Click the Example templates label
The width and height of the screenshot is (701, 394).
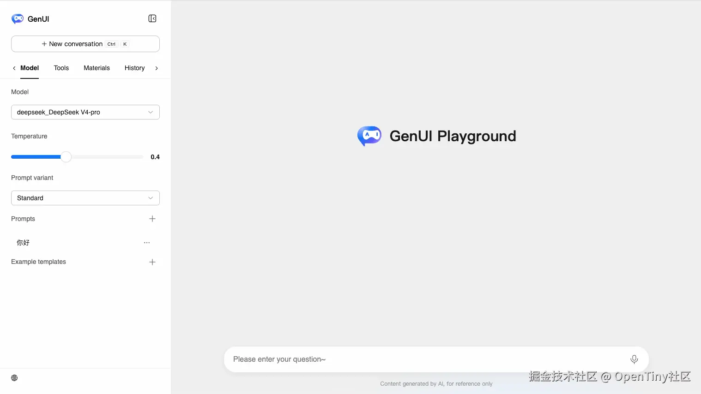tap(38, 262)
